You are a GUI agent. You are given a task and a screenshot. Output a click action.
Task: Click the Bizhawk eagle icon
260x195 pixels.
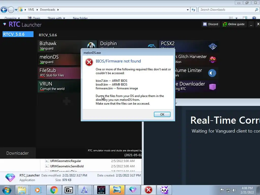coord(91,45)
